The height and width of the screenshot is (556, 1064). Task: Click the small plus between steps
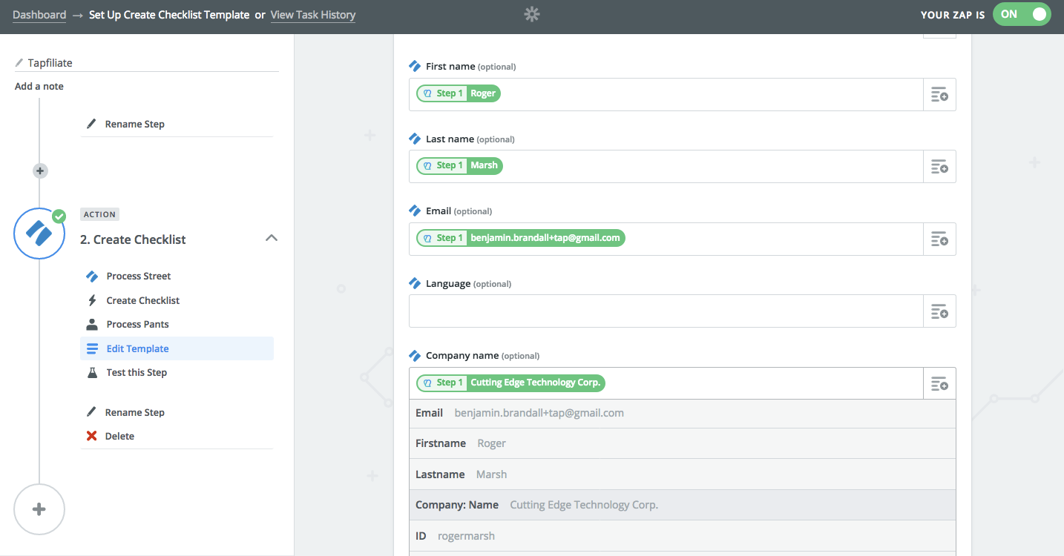[40, 171]
